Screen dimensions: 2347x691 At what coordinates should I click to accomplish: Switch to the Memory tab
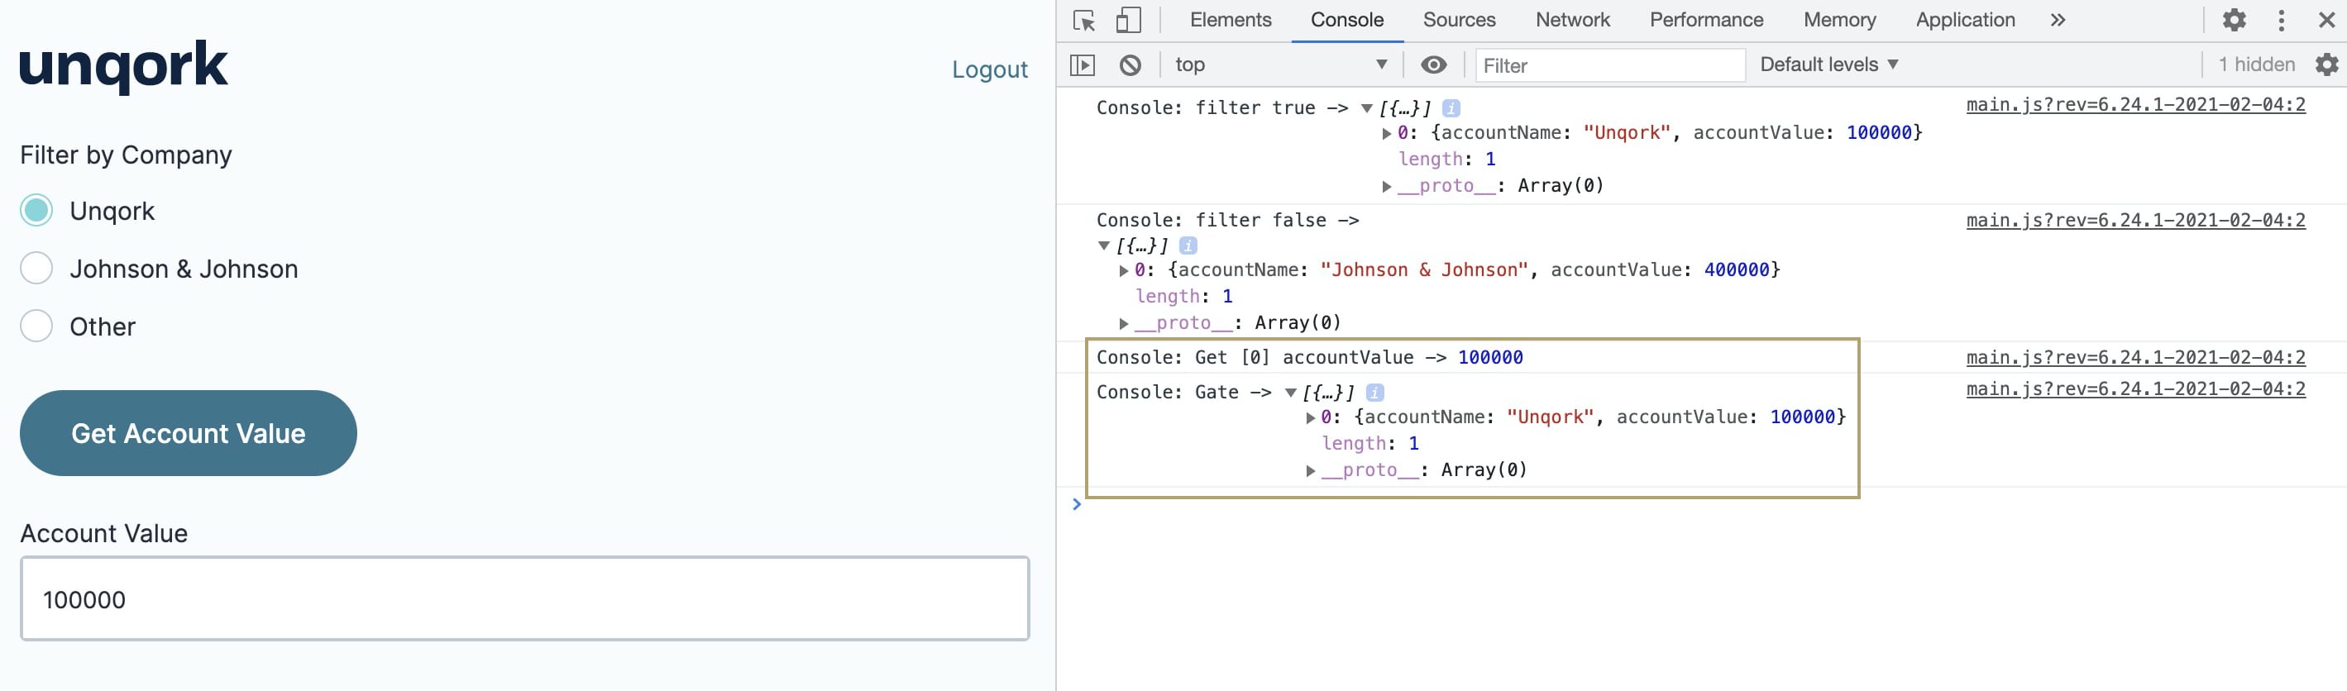1838,20
